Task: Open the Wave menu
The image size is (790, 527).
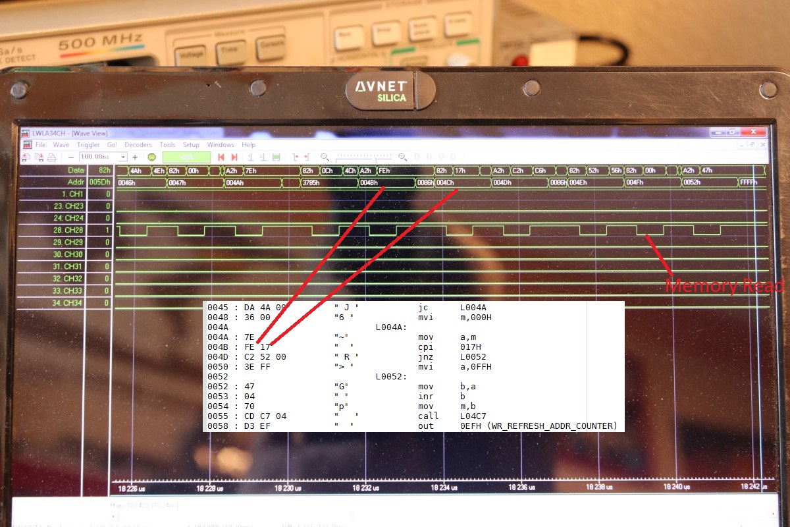Action: [61, 145]
